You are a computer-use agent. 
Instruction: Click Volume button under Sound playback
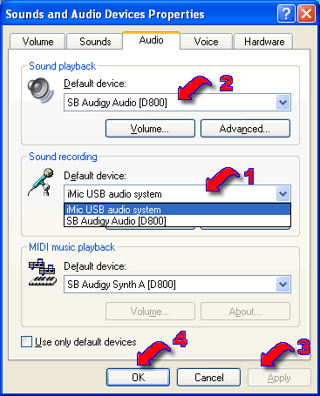pyautogui.click(x=150, y=129)
